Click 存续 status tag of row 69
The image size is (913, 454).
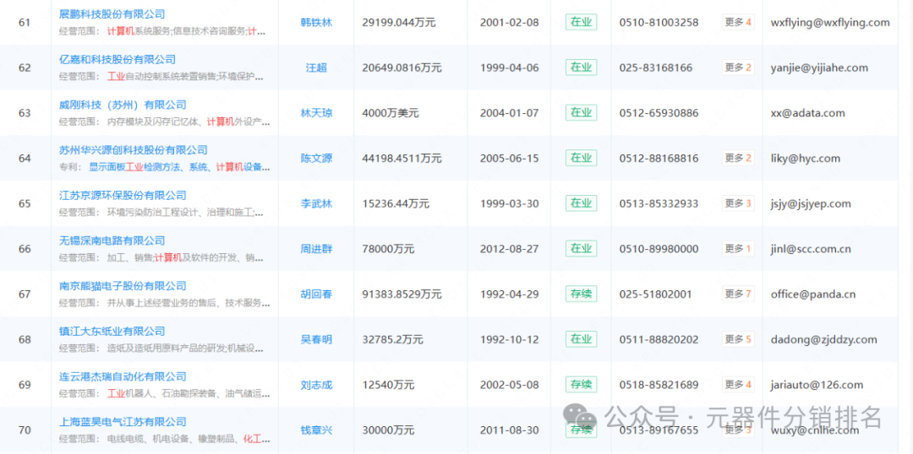[581, 385]
